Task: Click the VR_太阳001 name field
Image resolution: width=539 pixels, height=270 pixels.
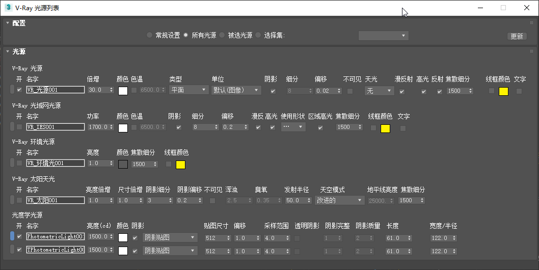Action: [x=56, y=200]
